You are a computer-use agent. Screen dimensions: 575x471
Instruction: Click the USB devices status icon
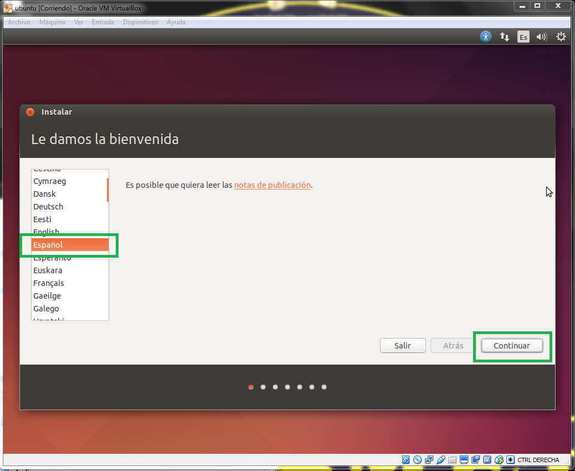[x=441, y=459]
